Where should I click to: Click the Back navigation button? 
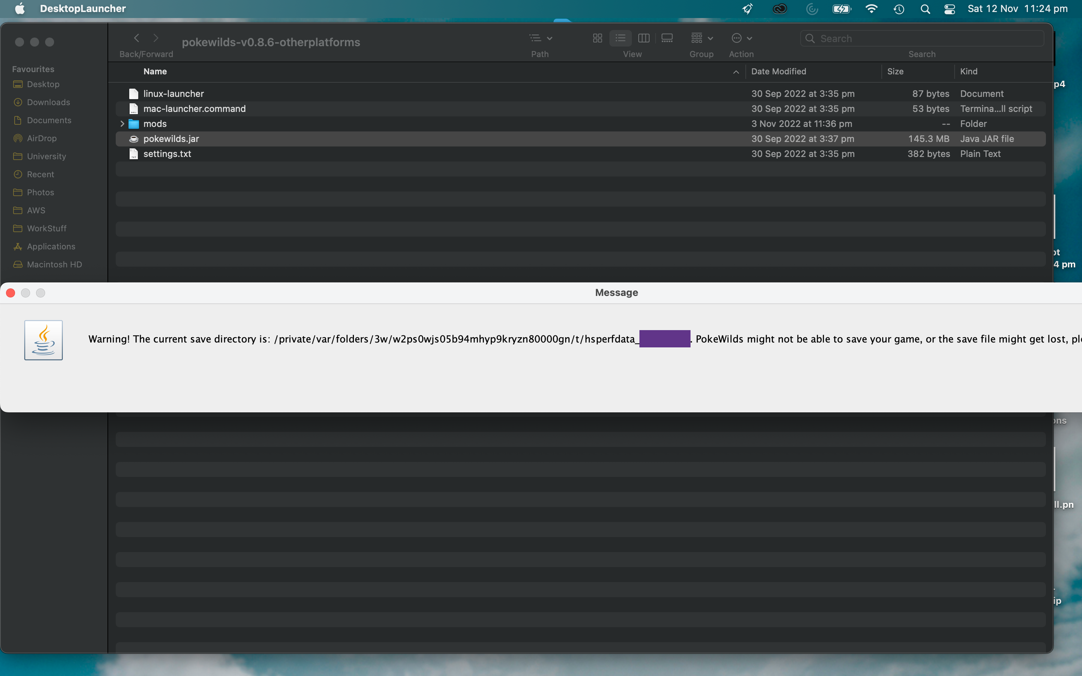[137, 38]
